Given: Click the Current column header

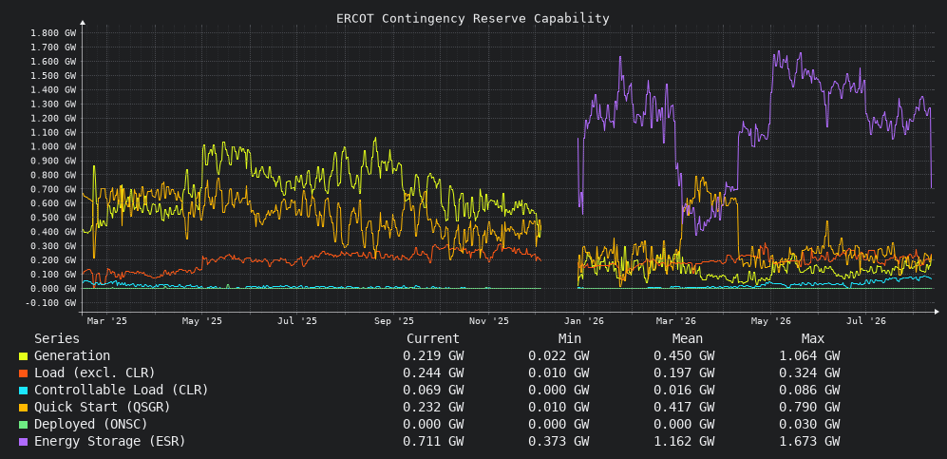Looking at the screenshot, I should [433, 339].
